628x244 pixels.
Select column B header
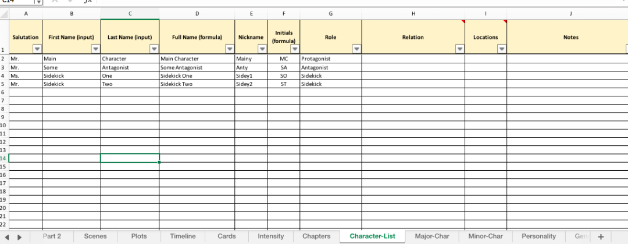click(x=72, y=14)
